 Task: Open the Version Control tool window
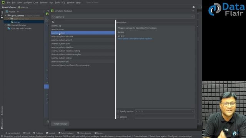13,133
